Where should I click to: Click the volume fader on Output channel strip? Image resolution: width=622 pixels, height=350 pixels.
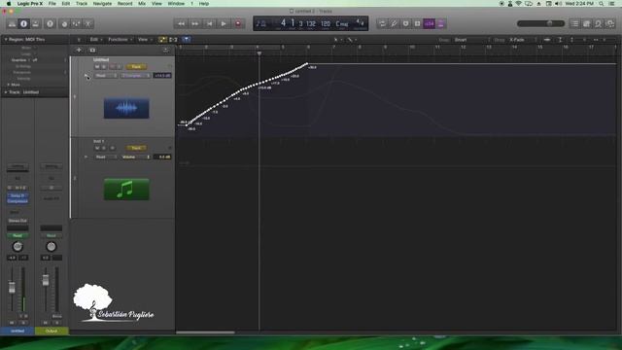pos(46,281)
